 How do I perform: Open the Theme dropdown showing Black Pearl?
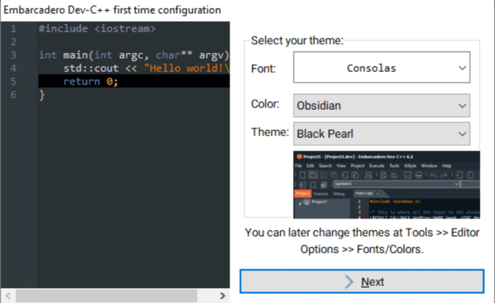(x=381, y=134)
